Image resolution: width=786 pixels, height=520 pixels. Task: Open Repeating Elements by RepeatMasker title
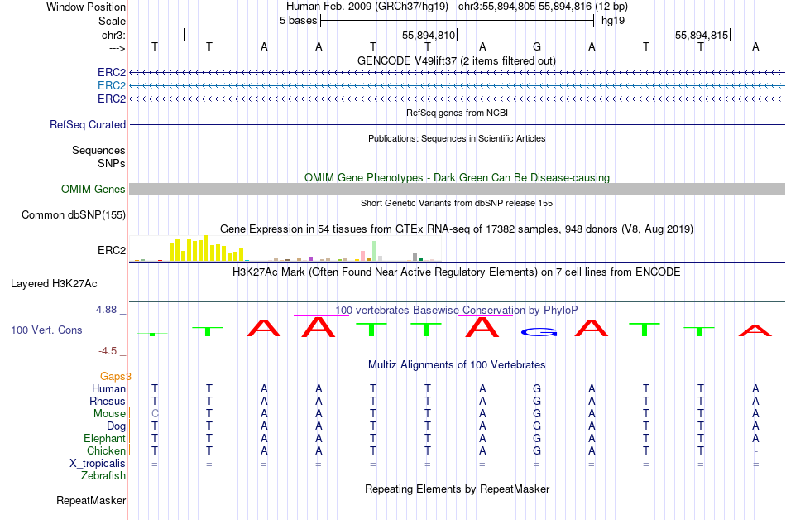click(x=457, y=489)
